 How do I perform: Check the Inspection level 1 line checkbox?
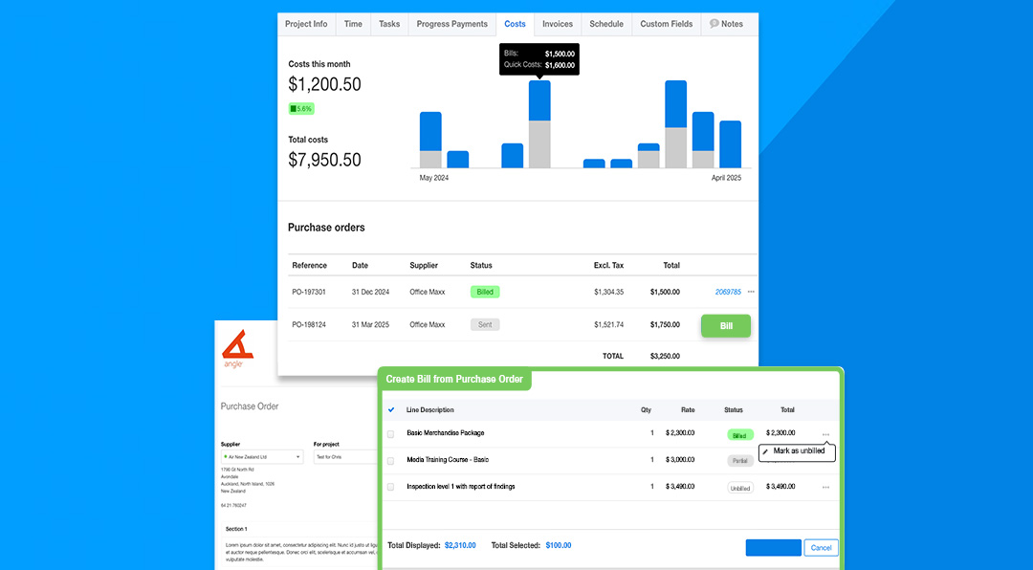pyautogui.click(x=390, y=487)
